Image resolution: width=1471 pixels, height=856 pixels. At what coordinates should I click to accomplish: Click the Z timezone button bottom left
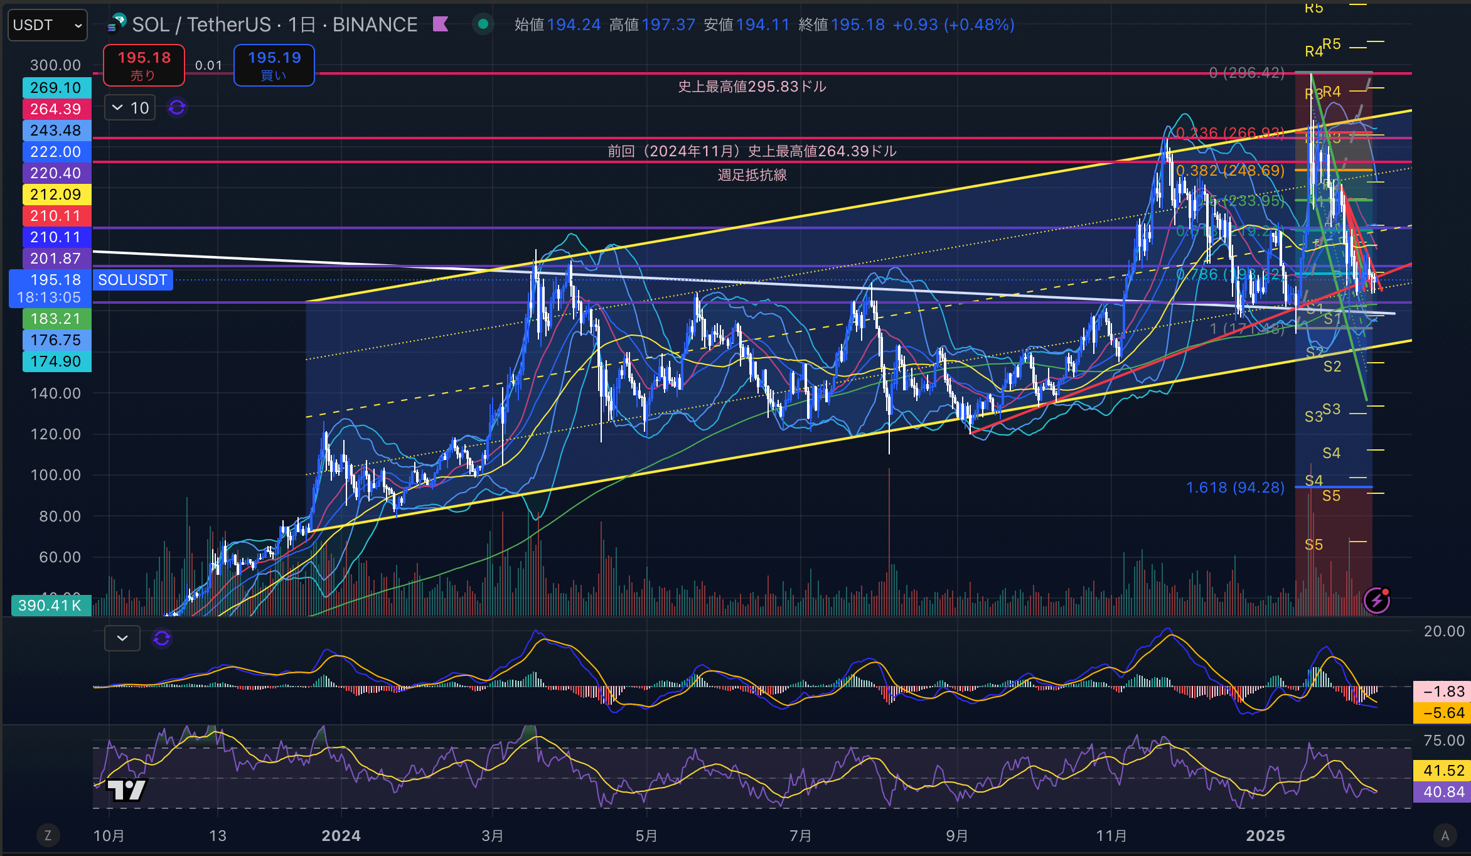click(x=48, y=835)
